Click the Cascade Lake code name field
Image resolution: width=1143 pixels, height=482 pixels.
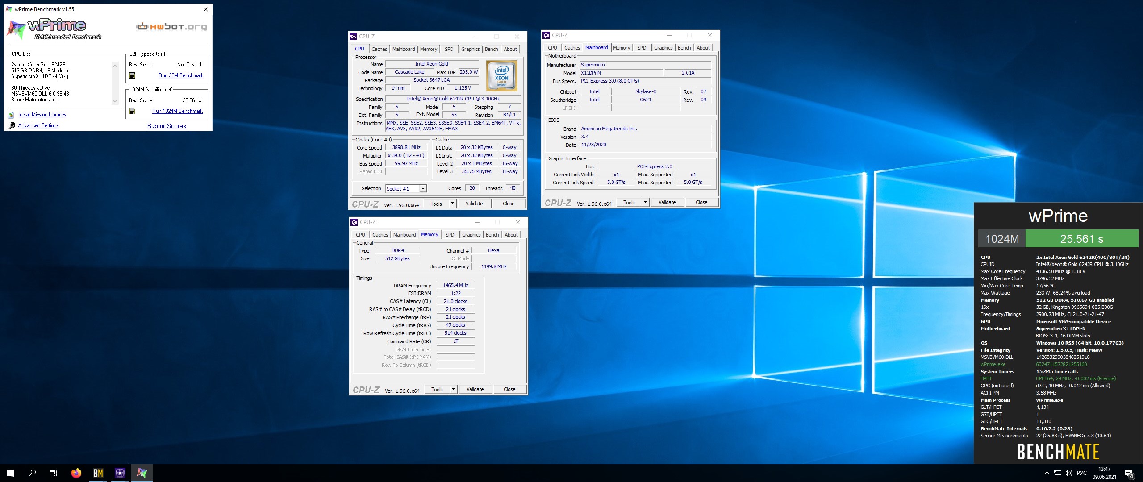[x=409, y=72]
